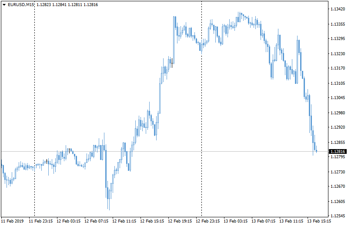The image size is (348, 226).
Task: Click the triangle arrow beside EURUSD,M15
Action: [x=4, y=4]
